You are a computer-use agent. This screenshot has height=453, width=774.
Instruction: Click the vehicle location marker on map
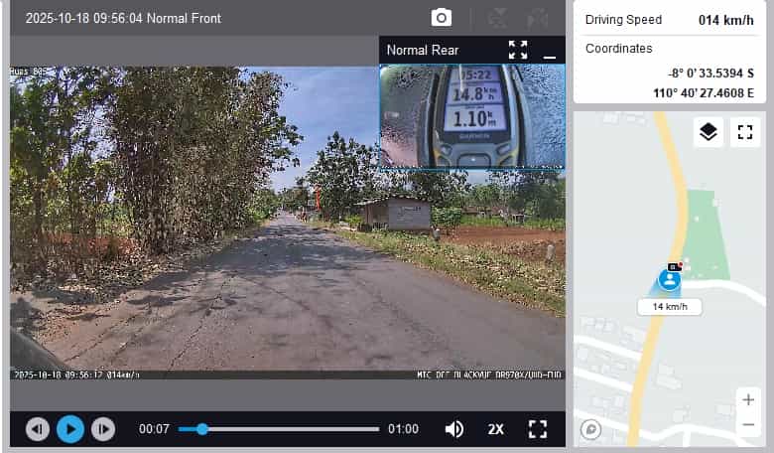coord(670,280)
